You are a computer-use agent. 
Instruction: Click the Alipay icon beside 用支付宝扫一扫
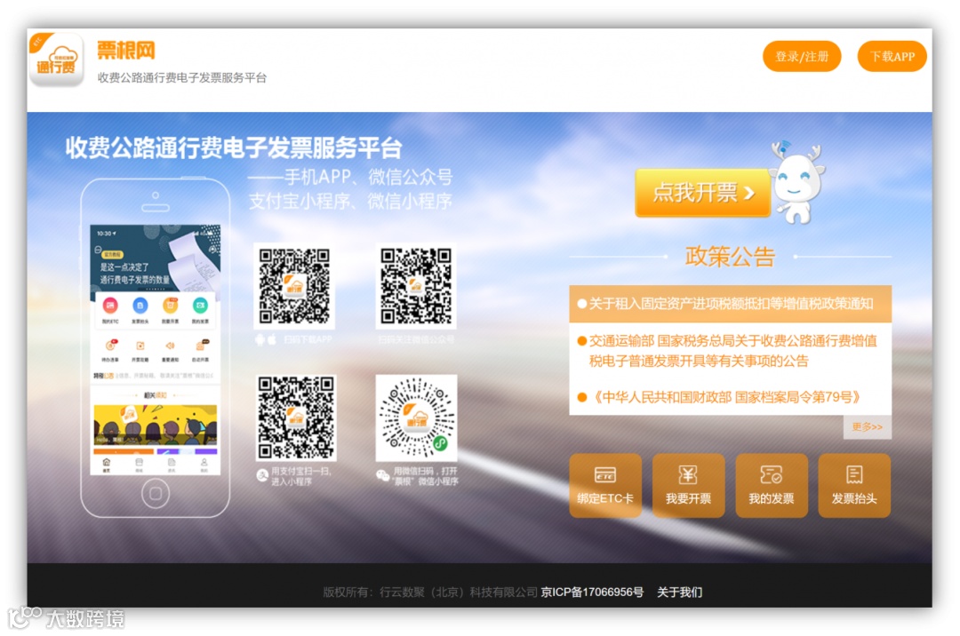pyautogui.click(x=262, y=476)
